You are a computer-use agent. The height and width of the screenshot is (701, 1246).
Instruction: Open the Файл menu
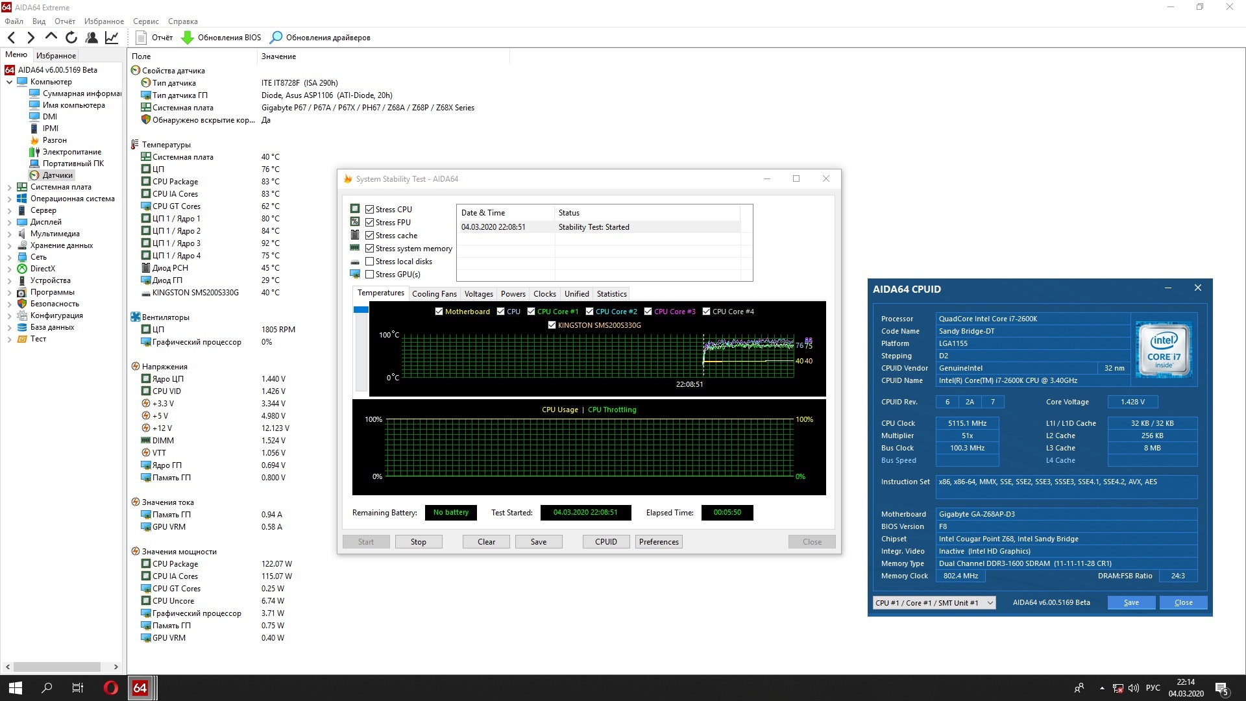pos(14,21)
